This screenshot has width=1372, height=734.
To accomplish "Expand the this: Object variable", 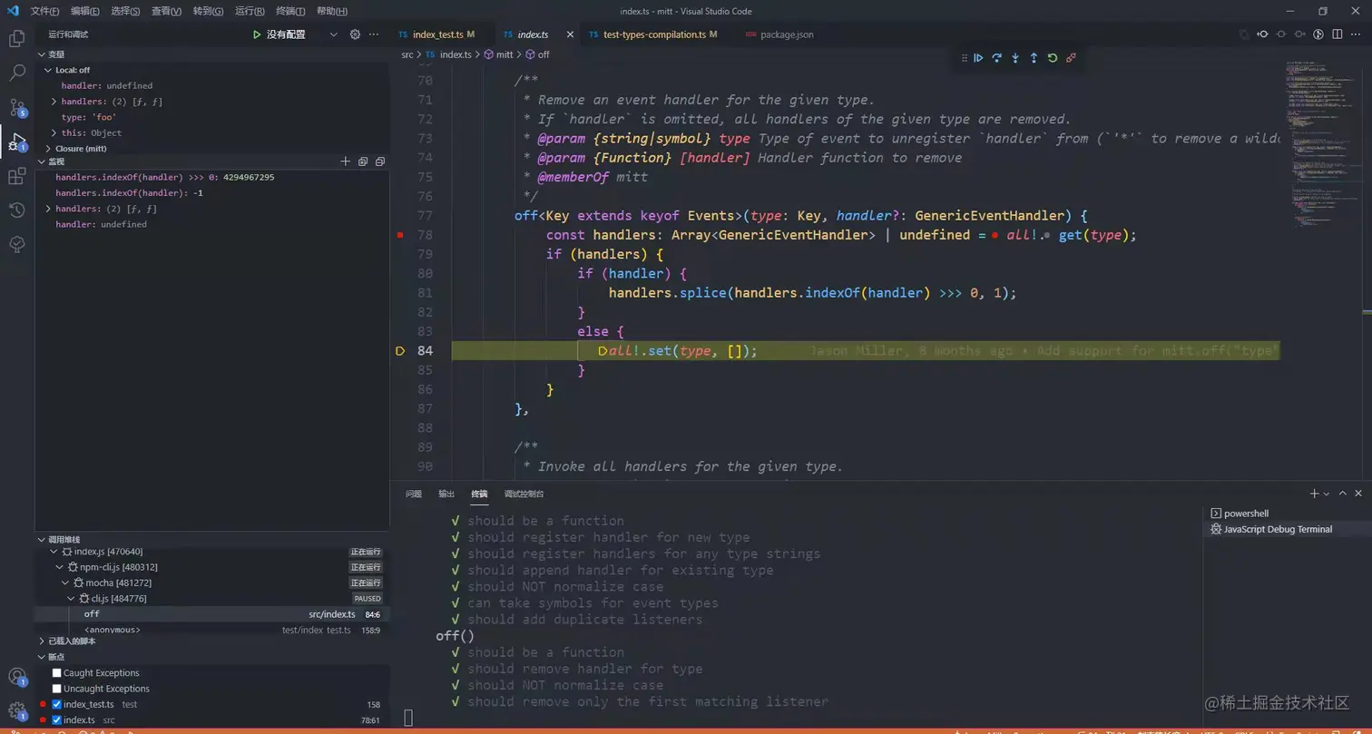I will point(54,132).
